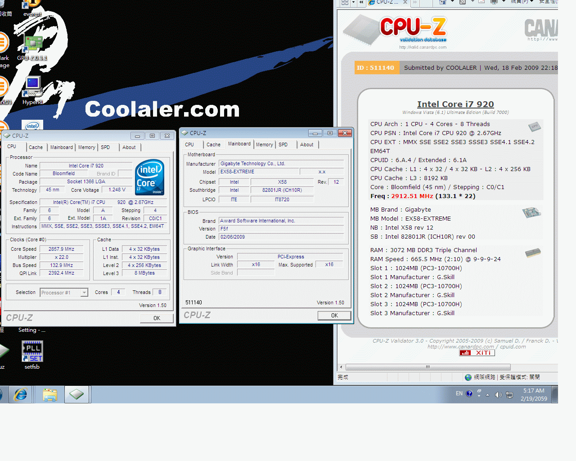This screenshot has width=576, height=461.
Task: Launch the setfsb desktop shortcut
Action: coord(32,355)
